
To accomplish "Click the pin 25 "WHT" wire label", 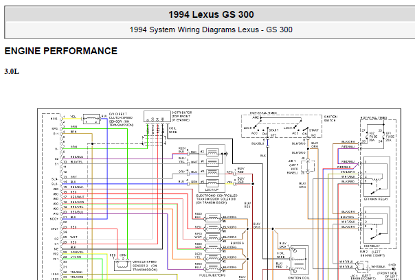I will (x=74, y=237).
